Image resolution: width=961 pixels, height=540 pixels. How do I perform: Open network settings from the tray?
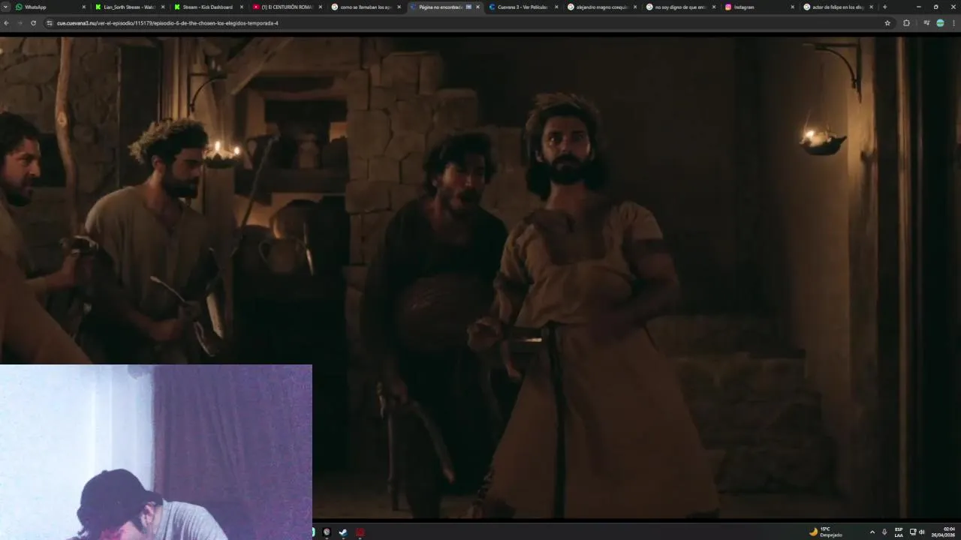[913, 532]
